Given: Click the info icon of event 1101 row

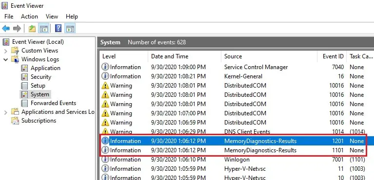Looking at the screenshot, I should [x=105, y=150].
